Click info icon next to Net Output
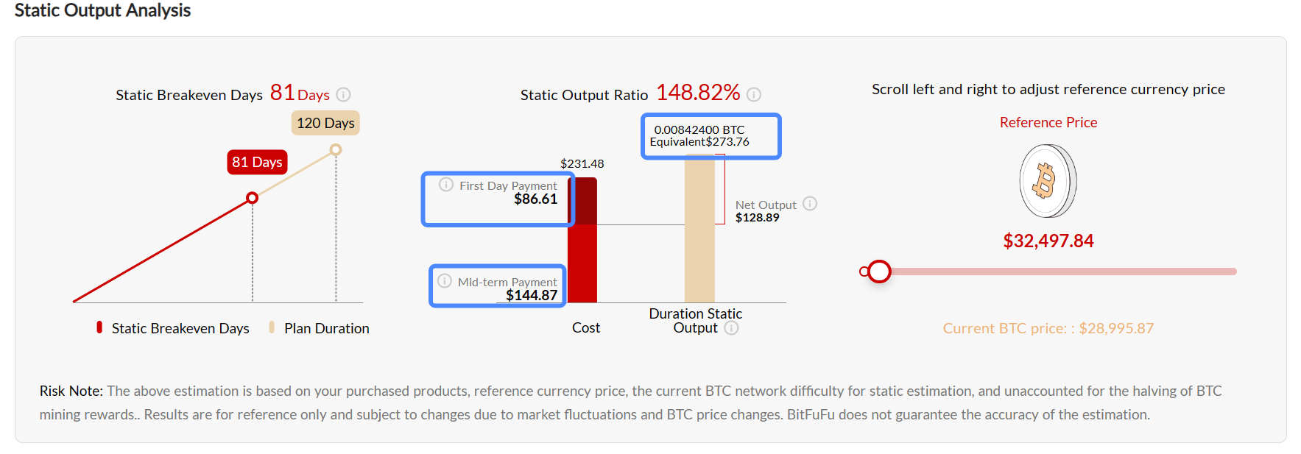Image resolution: width=1301 pixels, height=454 pixels. point(810,204)
